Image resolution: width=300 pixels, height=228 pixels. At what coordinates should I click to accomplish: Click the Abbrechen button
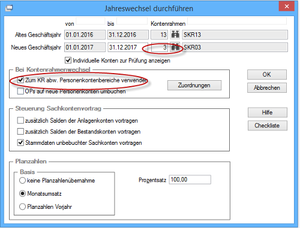pos(267,87)
